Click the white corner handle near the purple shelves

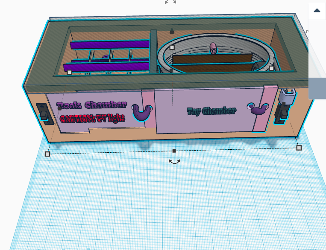70,72
